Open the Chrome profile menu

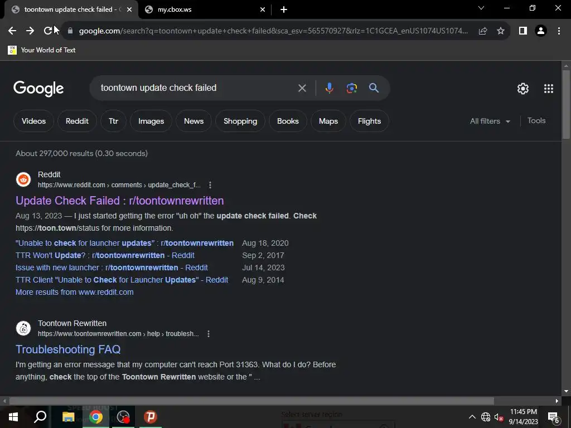coord(541,31)
